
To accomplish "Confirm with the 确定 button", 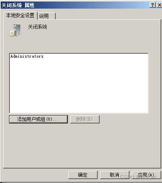I will coord(83,175).
